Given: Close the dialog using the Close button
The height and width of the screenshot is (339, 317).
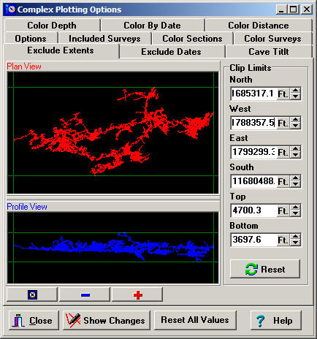Looking at the screenshot, I should pos(34,320).
